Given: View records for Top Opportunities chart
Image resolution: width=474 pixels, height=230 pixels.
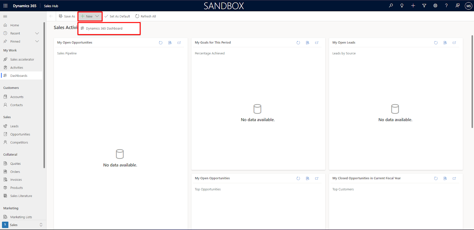Looking at the screenshot, I should tap(308, 178).
